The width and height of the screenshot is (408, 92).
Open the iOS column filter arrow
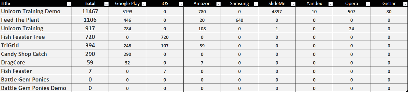pyautogui.click(x=181, y=4)
